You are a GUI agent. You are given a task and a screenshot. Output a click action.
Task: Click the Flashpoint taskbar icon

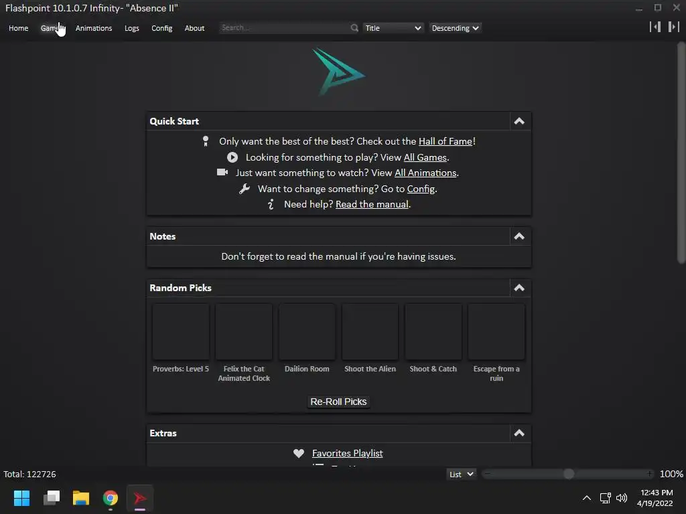click(x=140, y=498)
